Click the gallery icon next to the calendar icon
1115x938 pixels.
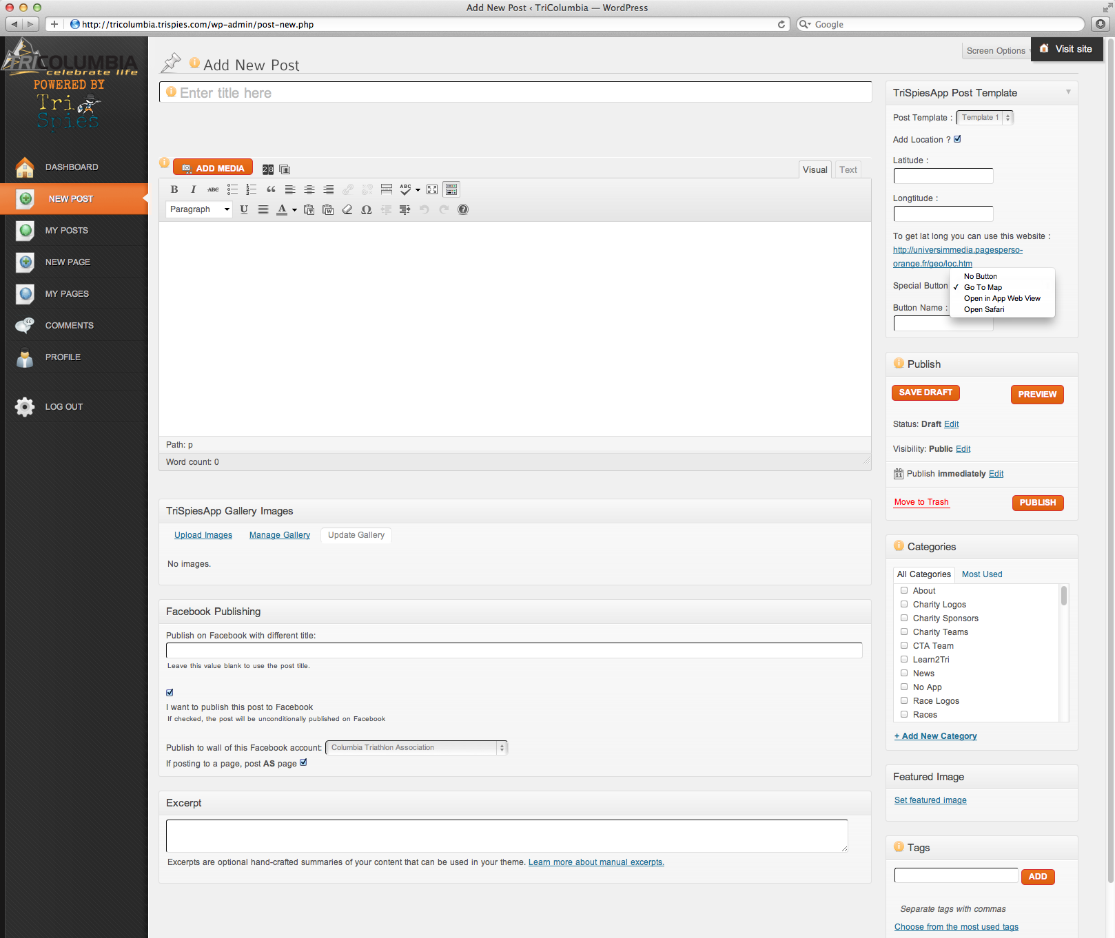(285, 169)
